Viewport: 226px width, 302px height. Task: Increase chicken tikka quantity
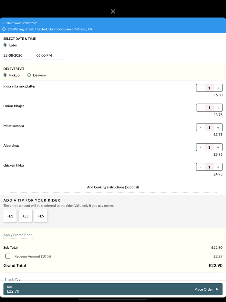218,167
